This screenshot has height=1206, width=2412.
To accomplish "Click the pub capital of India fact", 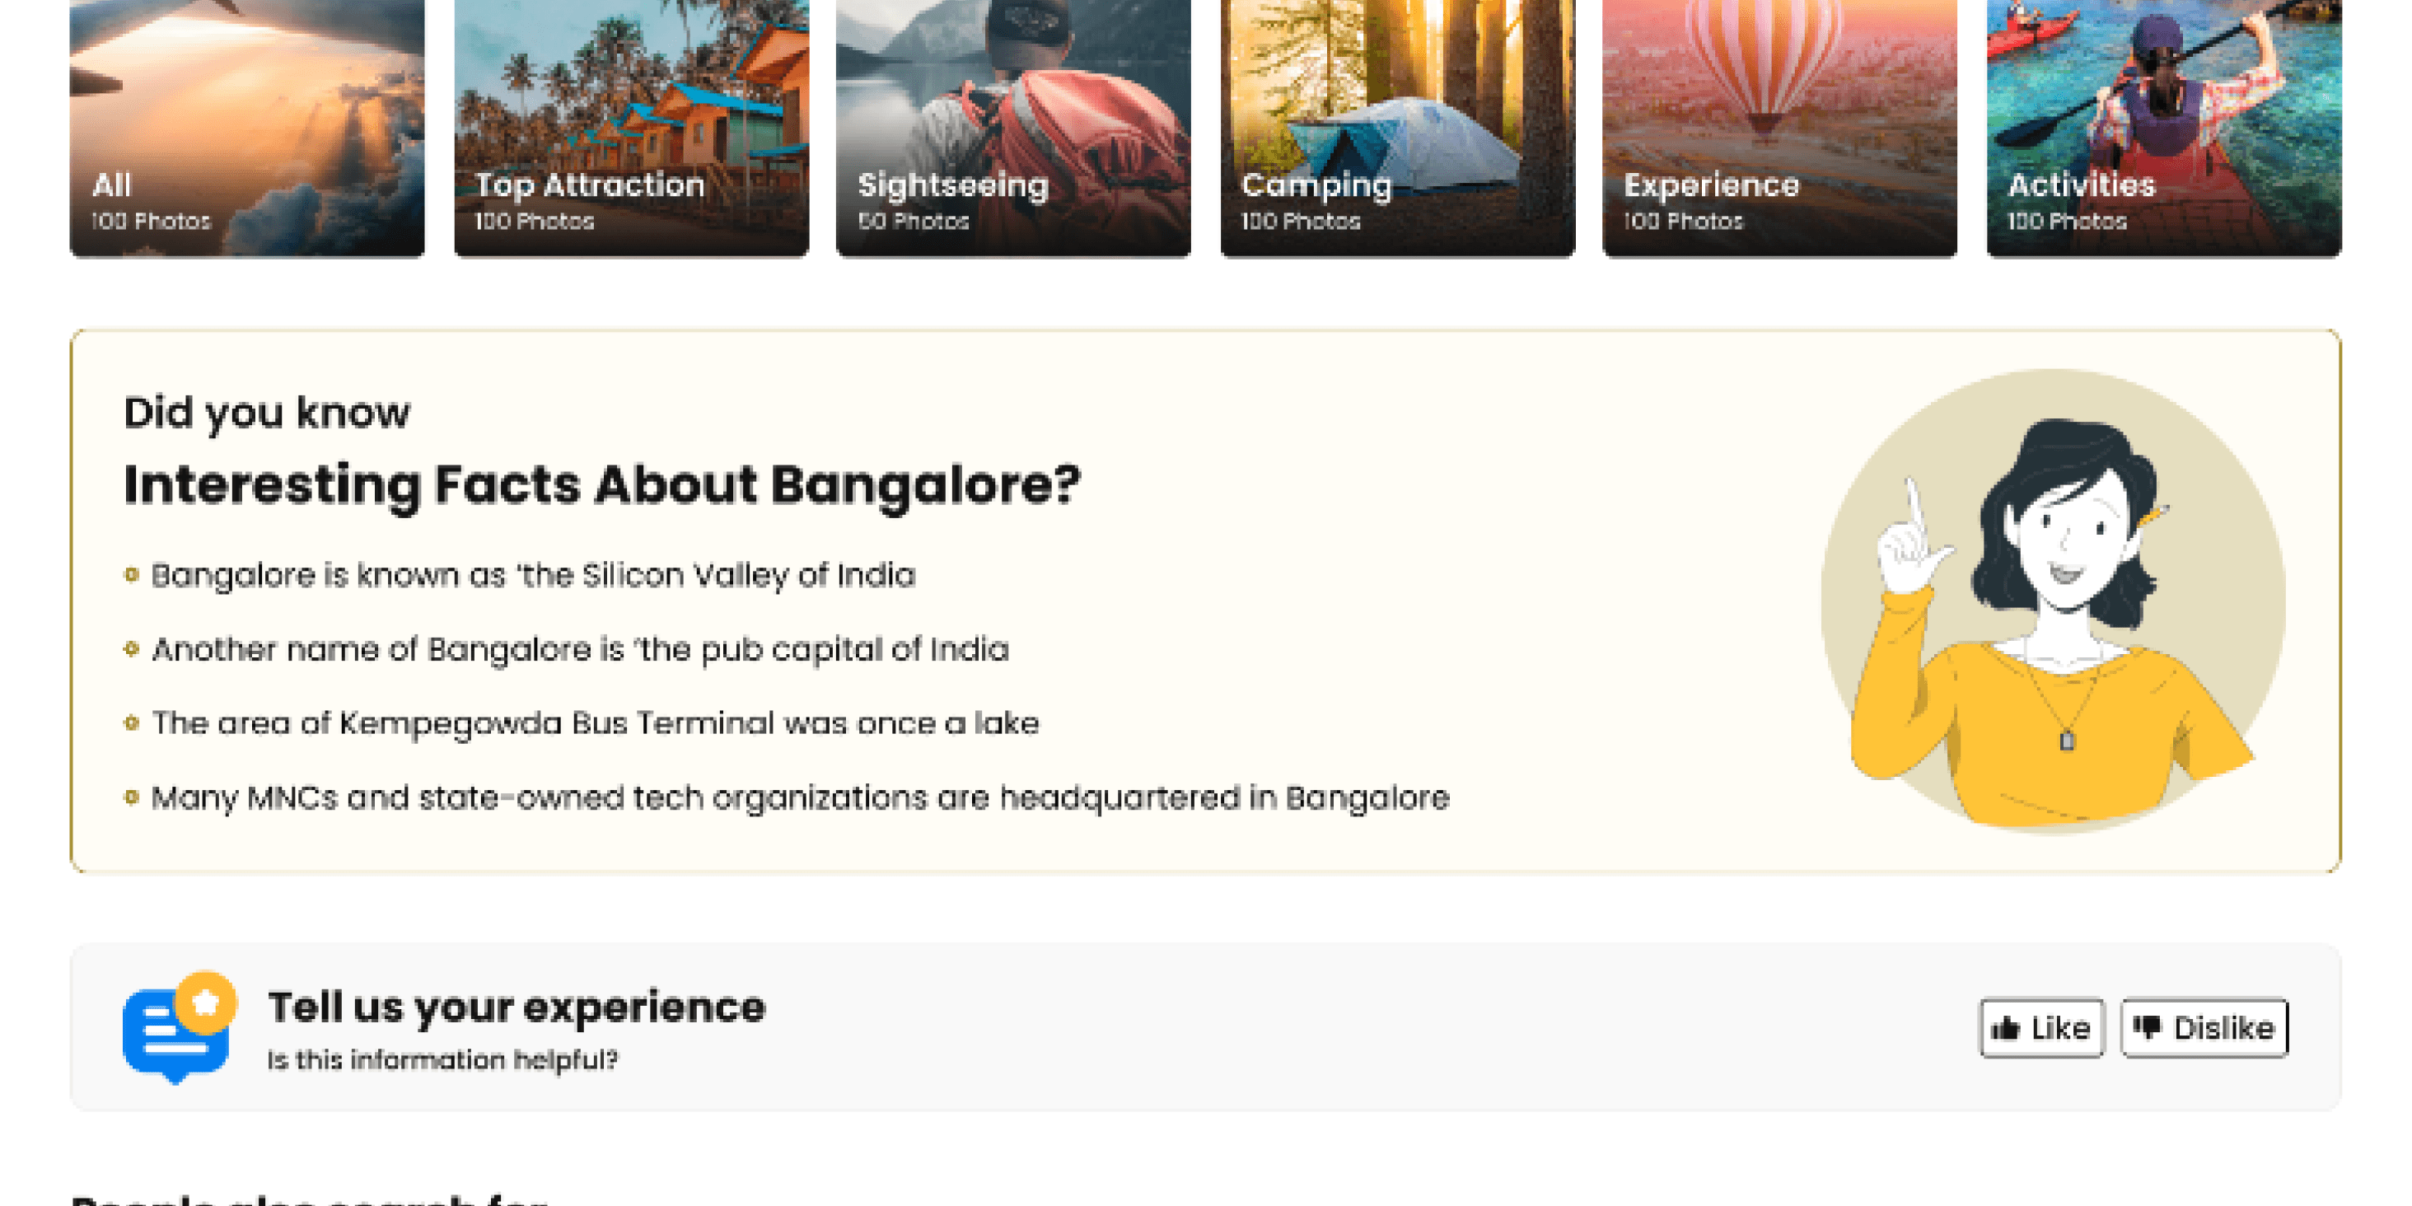I will pos(580,649).
